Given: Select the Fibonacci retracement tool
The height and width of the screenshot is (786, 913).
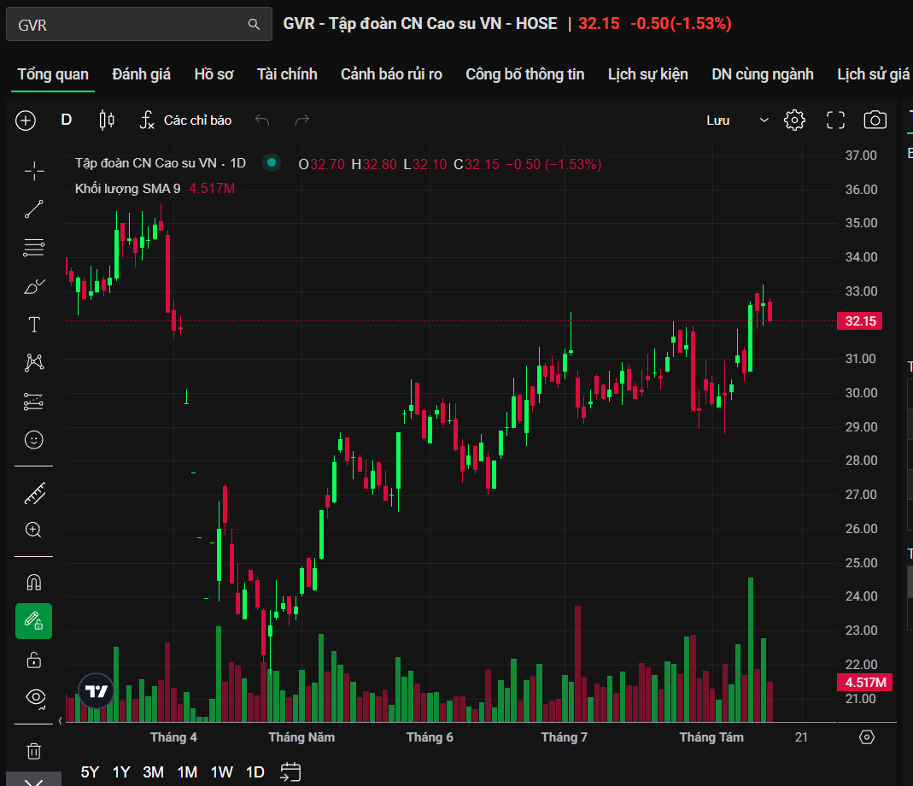Looking at the screenshot, I should tap(34, 248).
